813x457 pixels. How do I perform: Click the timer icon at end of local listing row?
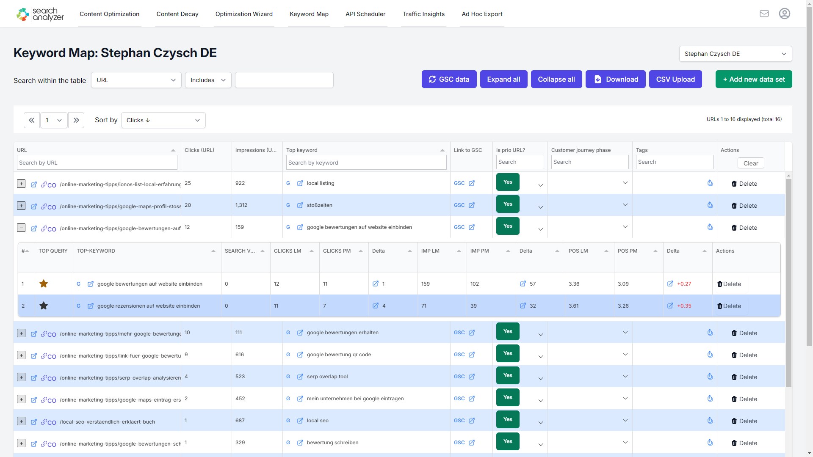710,183
